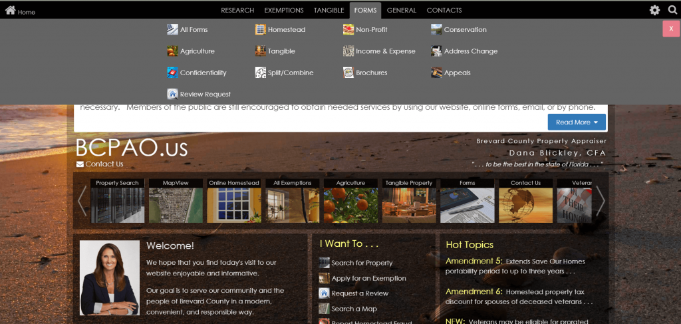Click Search for Property link
This screenshot has height=324, width=681.
coord(362,263)
